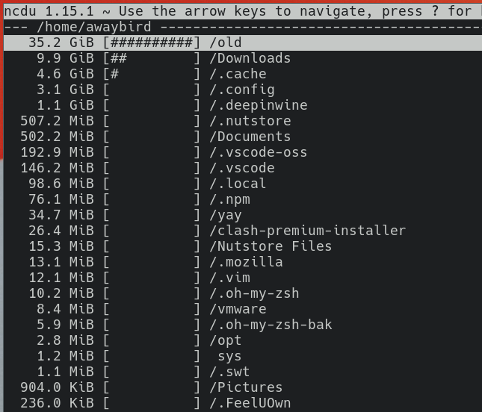Click the /Pictures directory row
The image size is (482, 412).
click(x=243, y=387)
